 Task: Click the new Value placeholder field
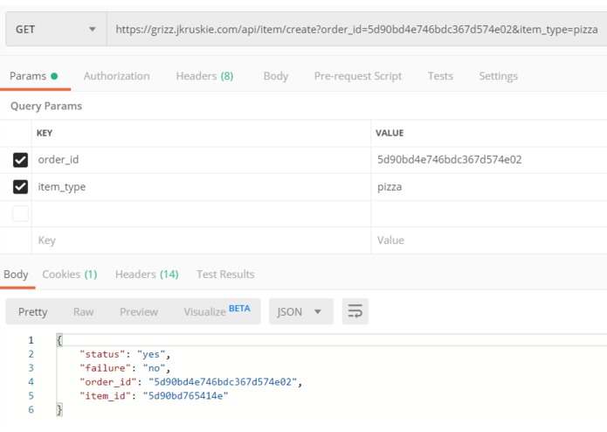(x=489, y=240)
